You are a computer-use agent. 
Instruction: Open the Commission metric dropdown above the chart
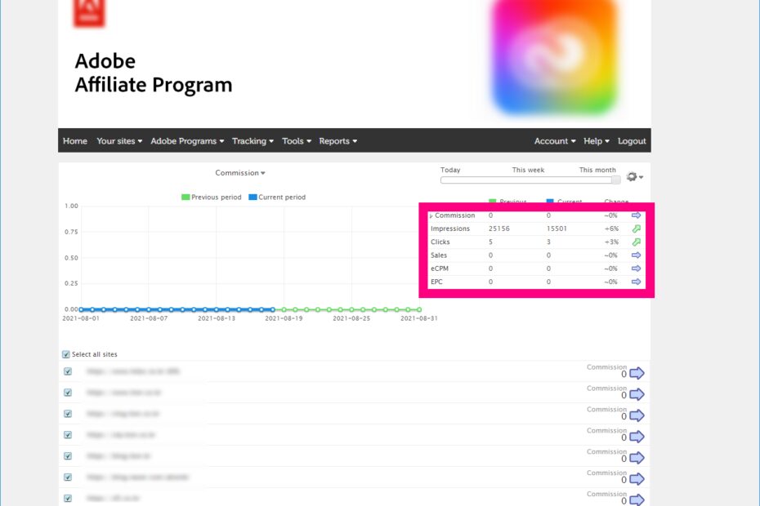tap(240, 173)
